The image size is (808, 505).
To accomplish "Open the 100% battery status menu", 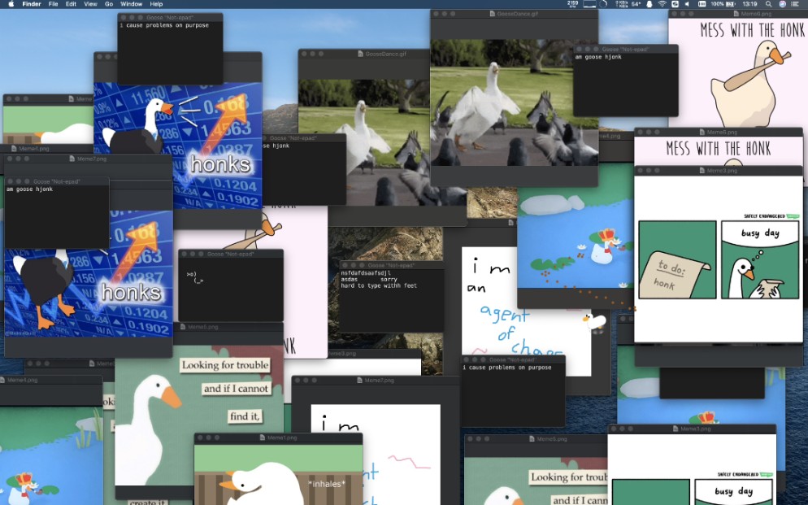I will point(723,3).
